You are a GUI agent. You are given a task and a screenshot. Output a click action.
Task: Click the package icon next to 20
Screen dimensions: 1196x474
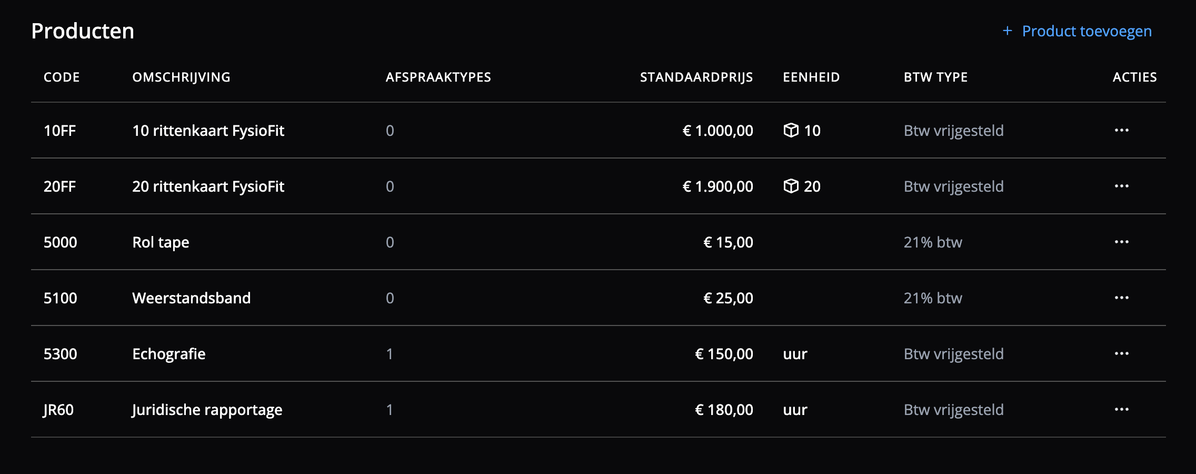pos(791,186)
